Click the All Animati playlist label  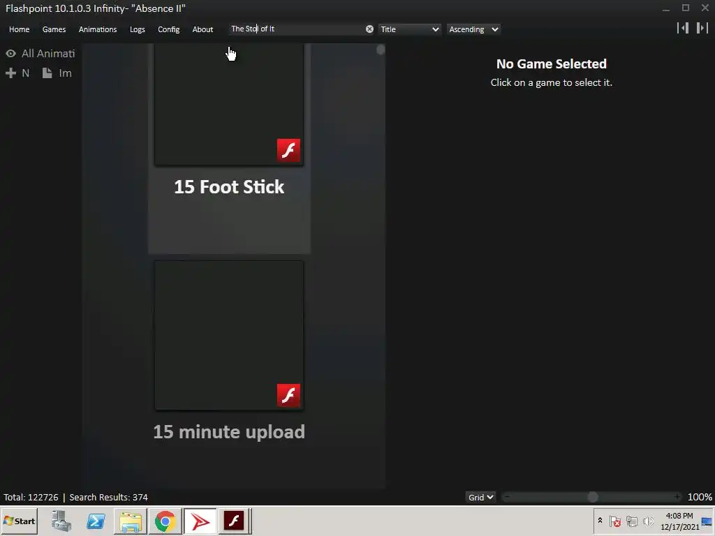(x=48, y=53)
